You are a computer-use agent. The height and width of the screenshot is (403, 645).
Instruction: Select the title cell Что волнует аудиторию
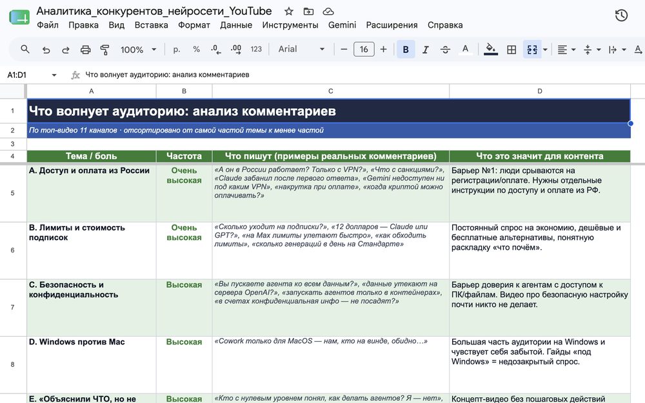click(x=329, y=111)
